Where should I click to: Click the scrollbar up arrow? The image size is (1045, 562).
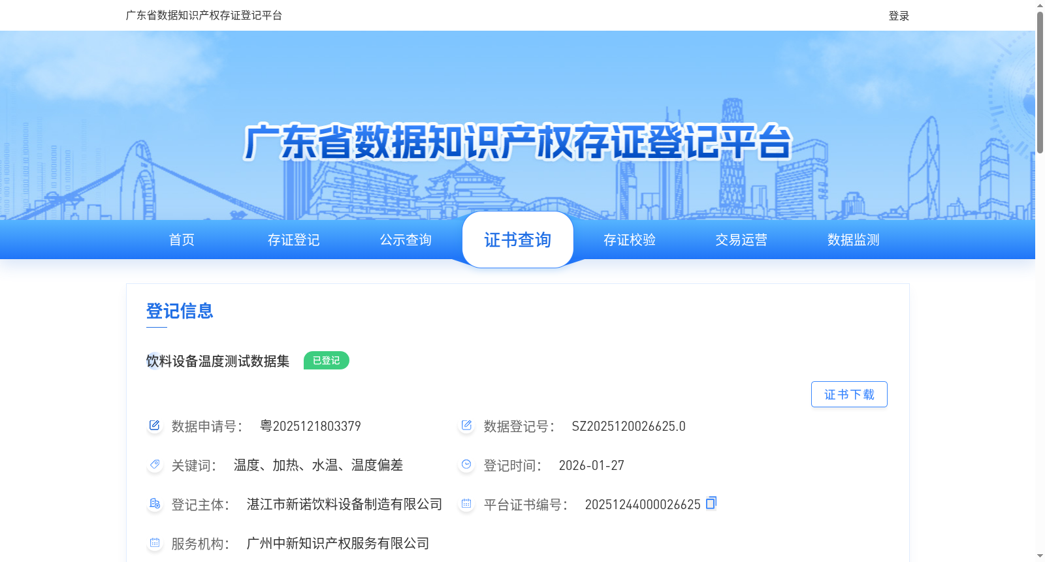point(1040,5)
